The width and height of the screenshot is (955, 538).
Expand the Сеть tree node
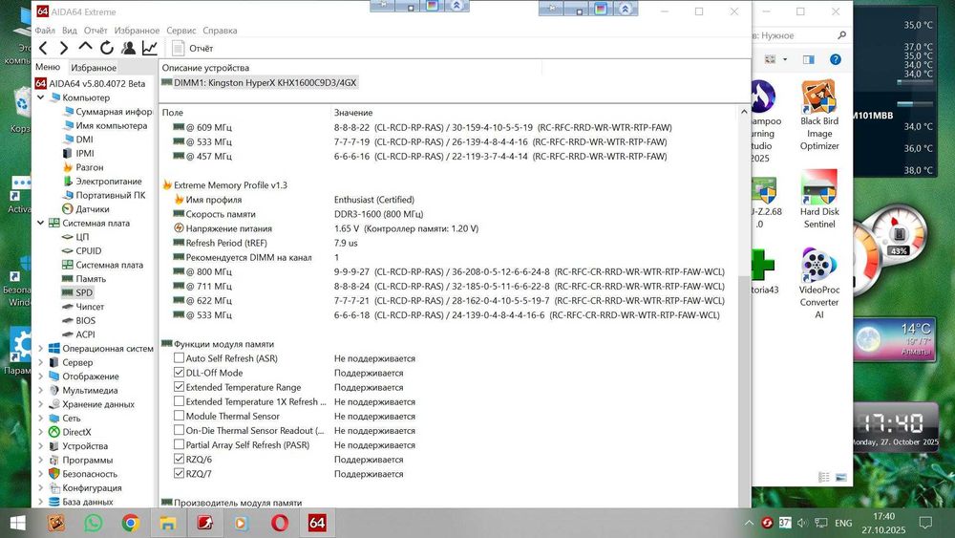coord(41,418)
